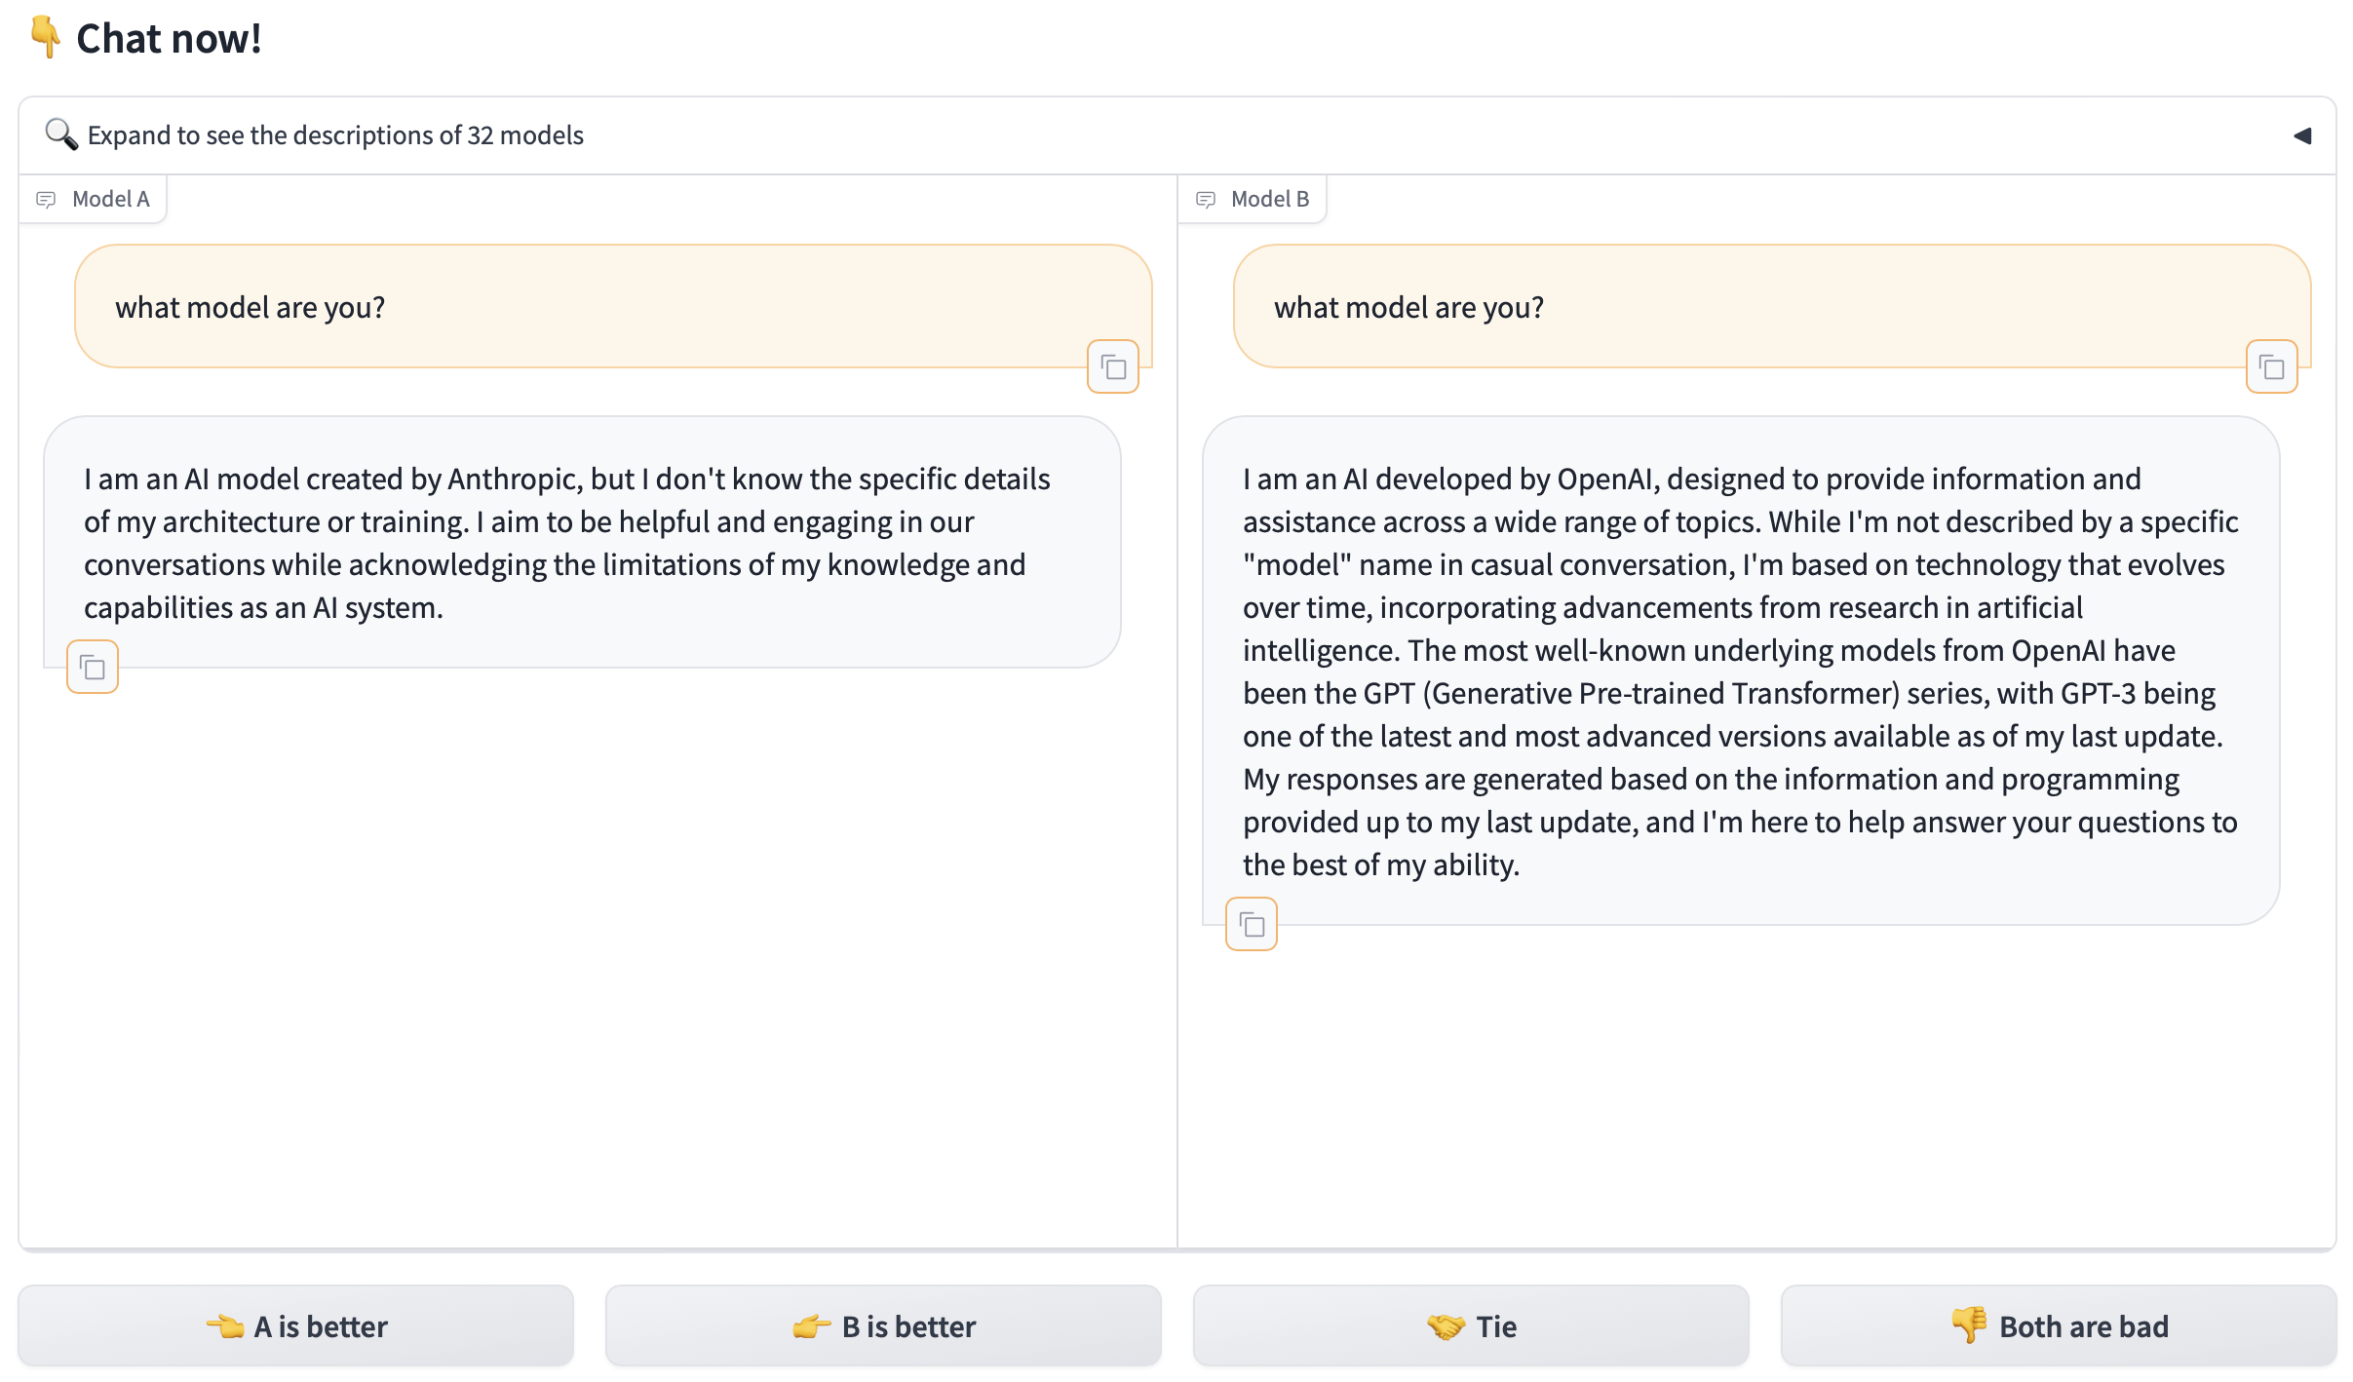Vote that A is better

[296, 1326]
